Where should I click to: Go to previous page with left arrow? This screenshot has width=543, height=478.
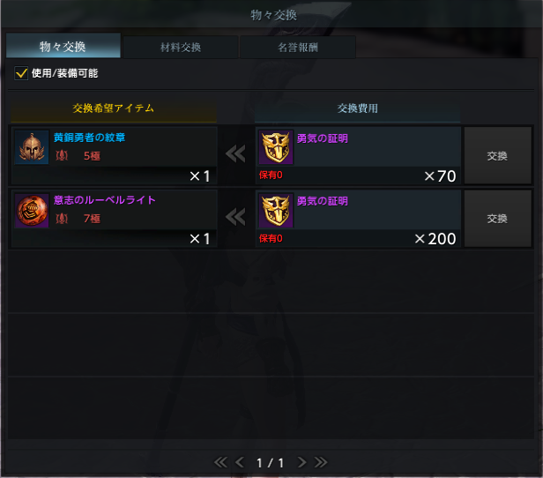240,462
